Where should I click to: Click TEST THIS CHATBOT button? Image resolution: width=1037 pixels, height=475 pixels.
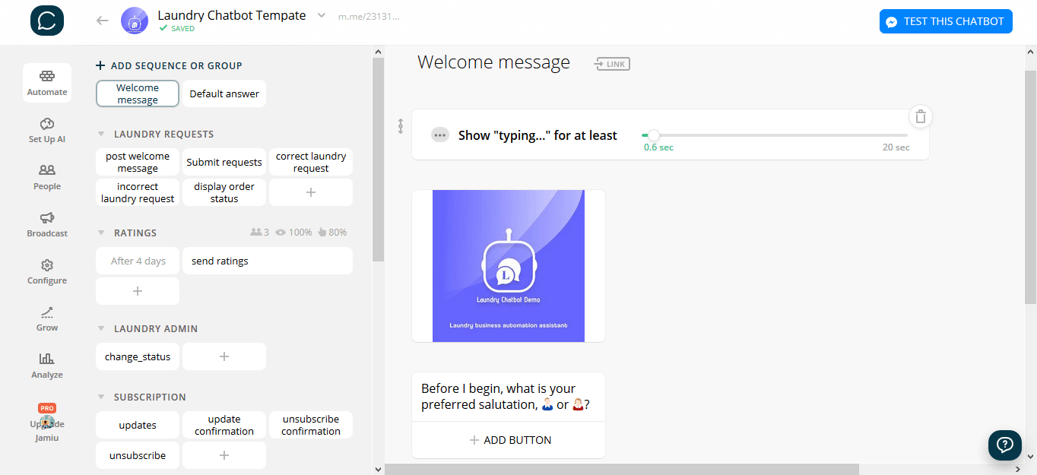coord(946,21)
